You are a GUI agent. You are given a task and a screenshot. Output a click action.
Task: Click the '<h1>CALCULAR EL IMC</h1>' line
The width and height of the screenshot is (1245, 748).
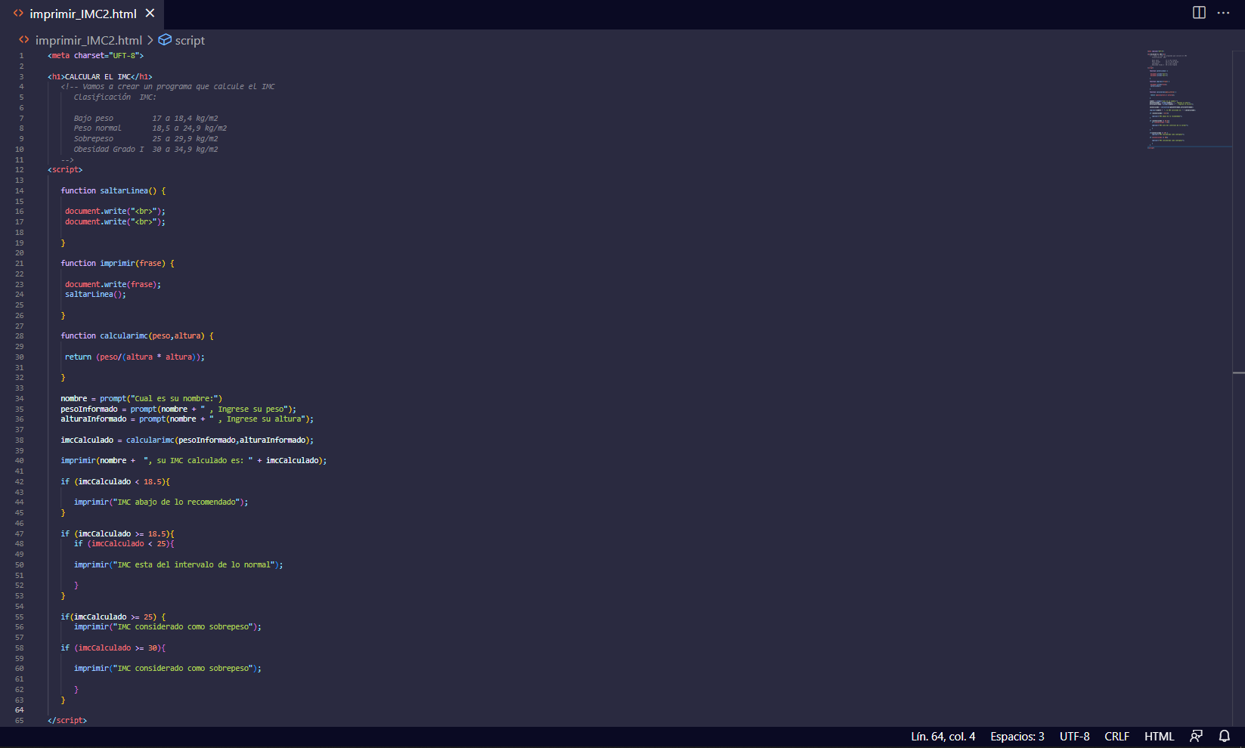click(x=100, y=77)
